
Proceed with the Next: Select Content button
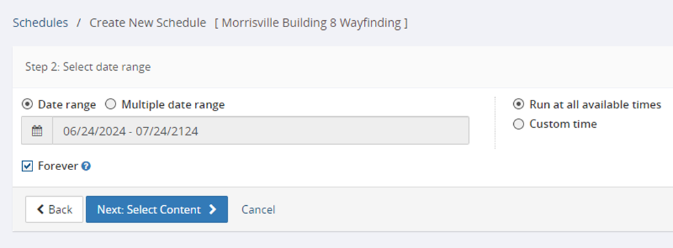(157, 210)
